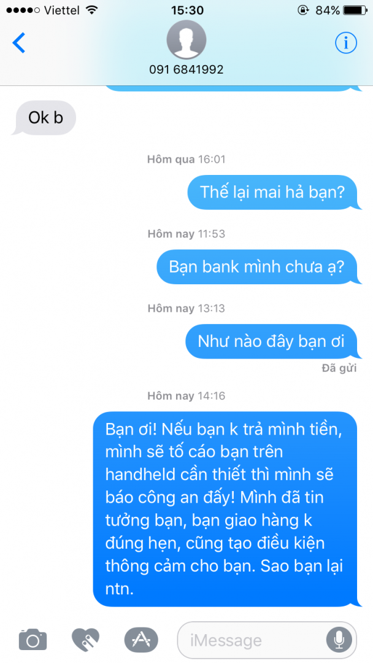The image size is (373, 663).
Task: Open Digital Touch heart icon
Action: point(85,640)
